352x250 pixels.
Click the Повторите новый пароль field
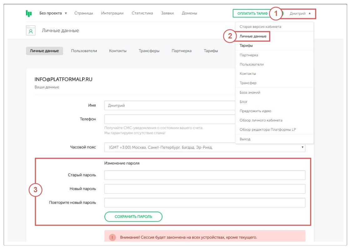point(205,203)
